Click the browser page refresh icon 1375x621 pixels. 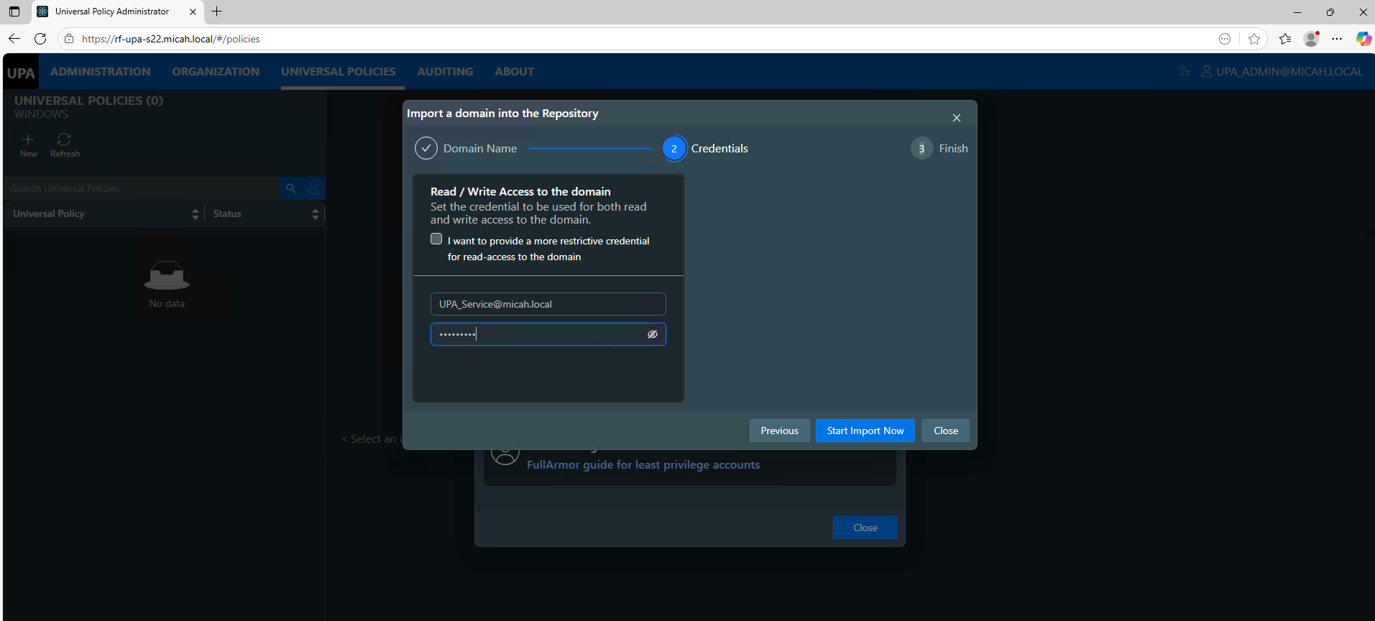click(40, 39)
